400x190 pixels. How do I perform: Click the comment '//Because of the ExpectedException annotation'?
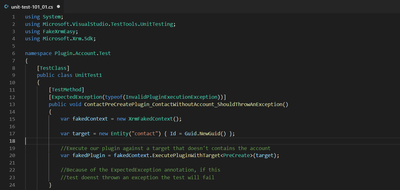pyautogui.click(x=141, y=170)
